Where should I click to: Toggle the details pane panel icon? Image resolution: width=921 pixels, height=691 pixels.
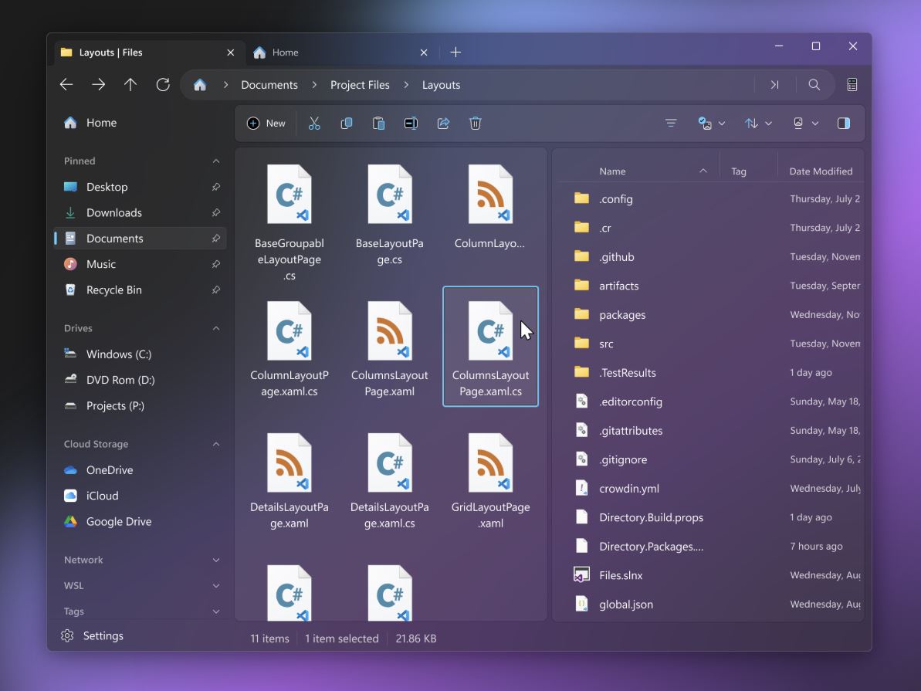(x=843, y=123)
